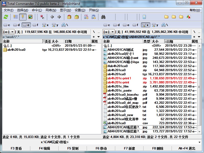Viewport: 204px width, 153px height.
Task: Go to left panel root backslash button
Action: (94, 32)
